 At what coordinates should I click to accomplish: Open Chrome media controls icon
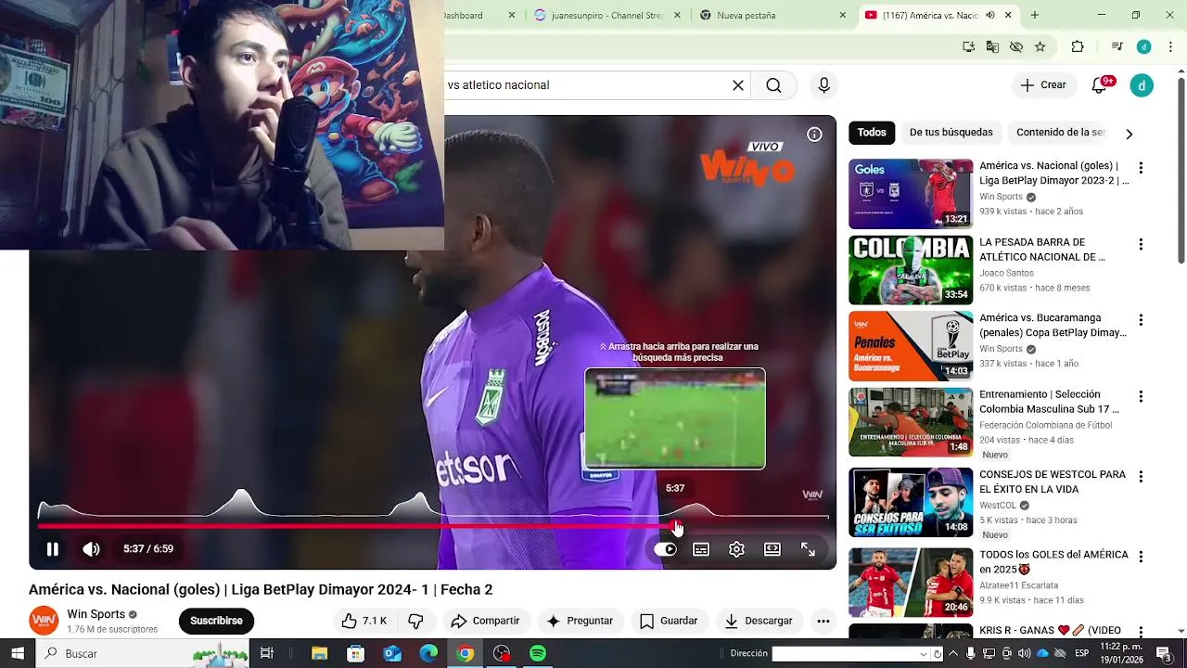[1117, 46]
